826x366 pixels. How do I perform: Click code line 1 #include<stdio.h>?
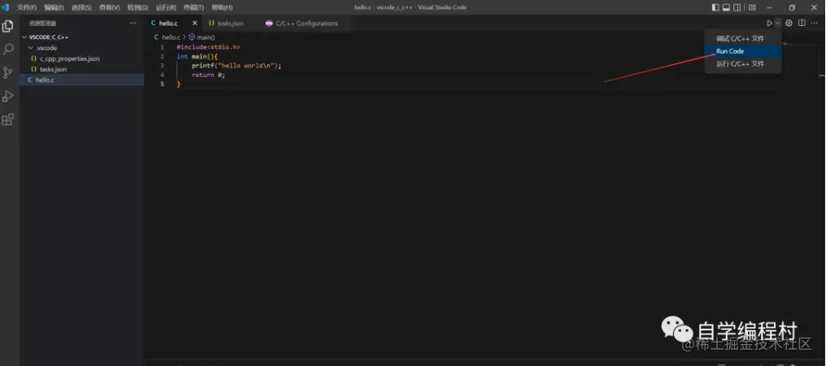(209, 47)
